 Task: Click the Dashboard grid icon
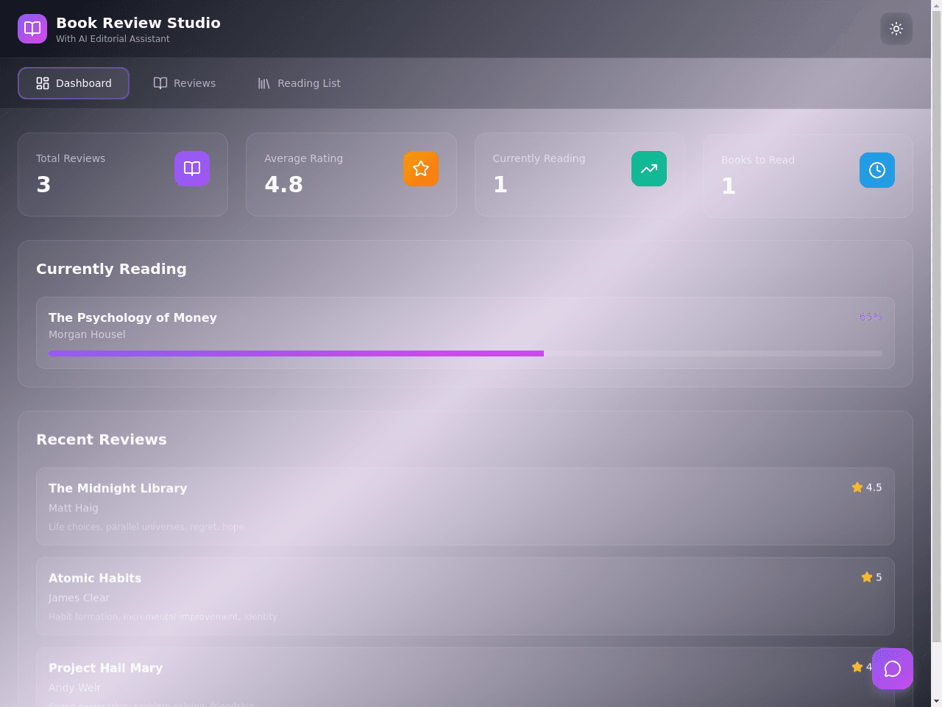tap(43, 83)
